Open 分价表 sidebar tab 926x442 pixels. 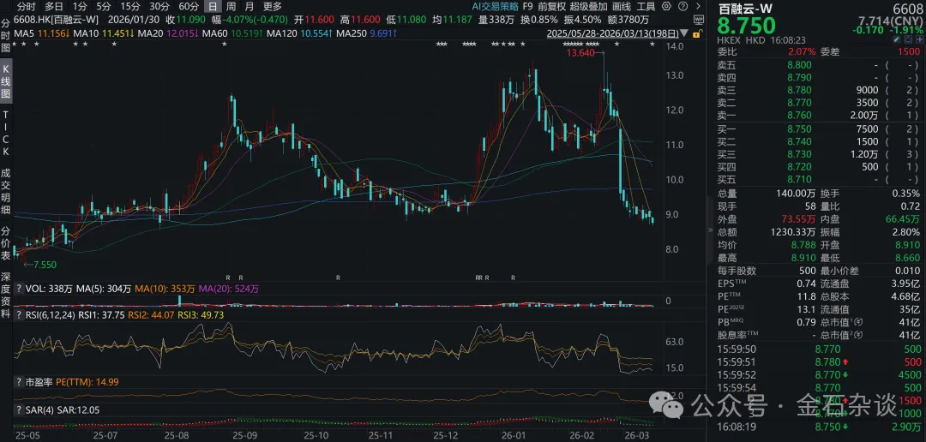pos(6,242)
